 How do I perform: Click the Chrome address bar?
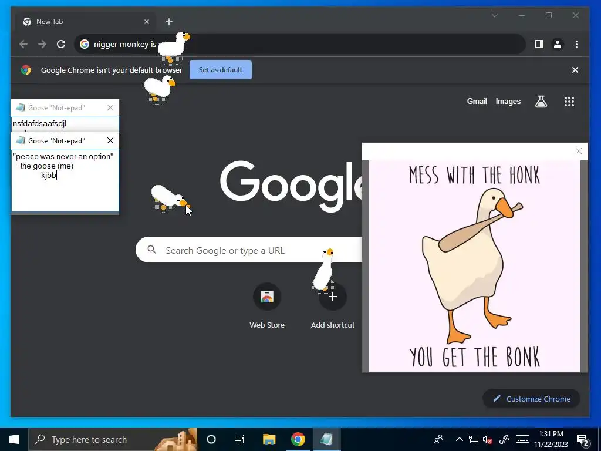[x=299, y=44]
